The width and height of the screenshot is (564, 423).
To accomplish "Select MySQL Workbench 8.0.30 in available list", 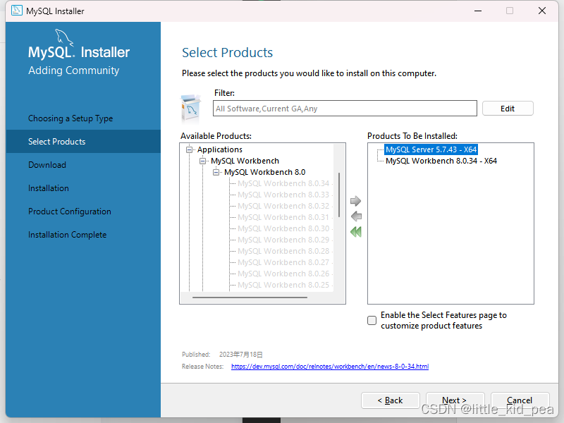I will pyautogui.click(x=283, y=228).
